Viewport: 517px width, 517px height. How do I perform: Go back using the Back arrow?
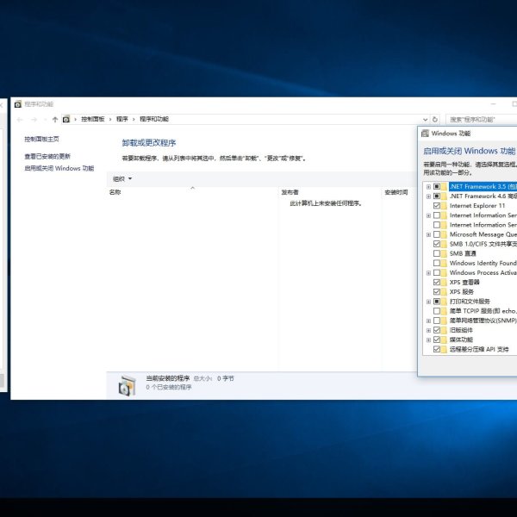[20, 120]
